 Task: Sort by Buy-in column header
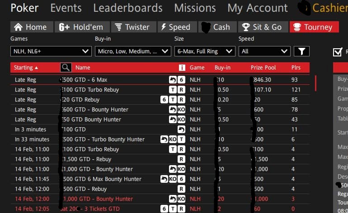(222, 68)
